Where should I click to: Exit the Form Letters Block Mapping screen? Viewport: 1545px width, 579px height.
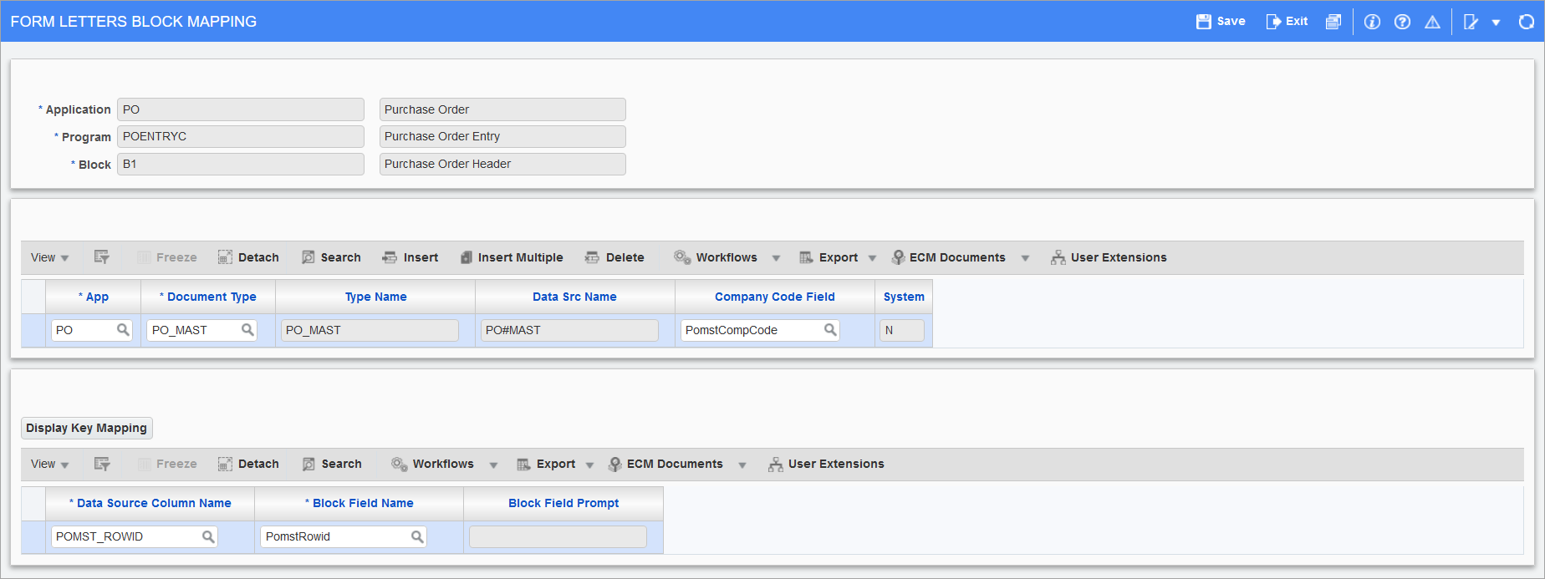[1287, 22]
